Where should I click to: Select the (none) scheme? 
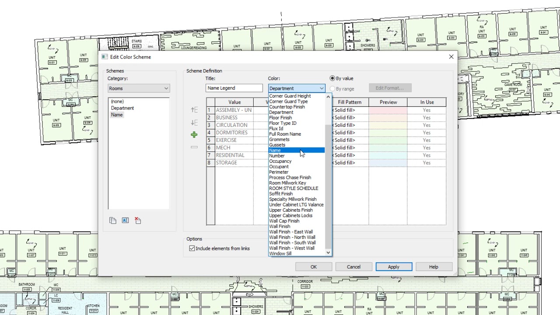click(117, 101)
